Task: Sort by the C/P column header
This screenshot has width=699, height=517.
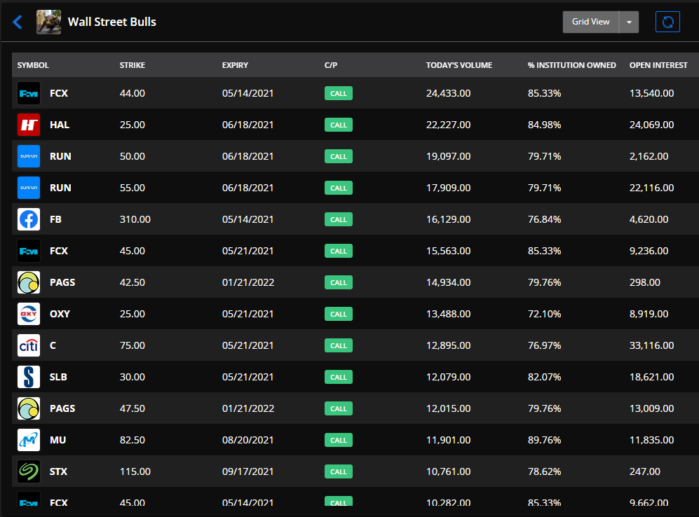Action: 331,65
